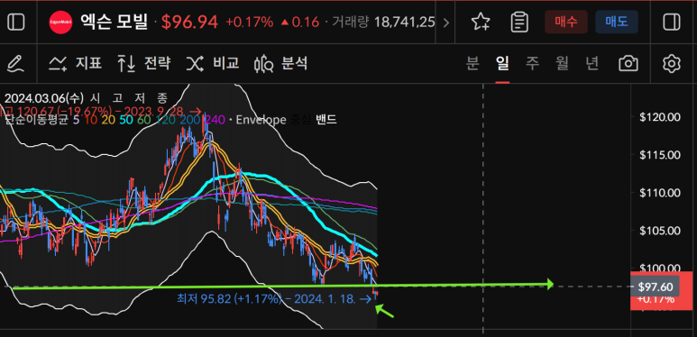The width and height of the screenshot is (697, 337).
Task: Click moving average 50 legend number
Action: point(126,120)
